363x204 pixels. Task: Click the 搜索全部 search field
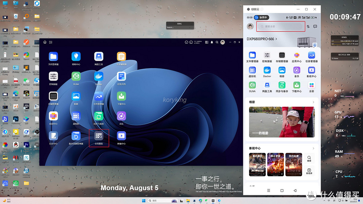click(281, 27)
